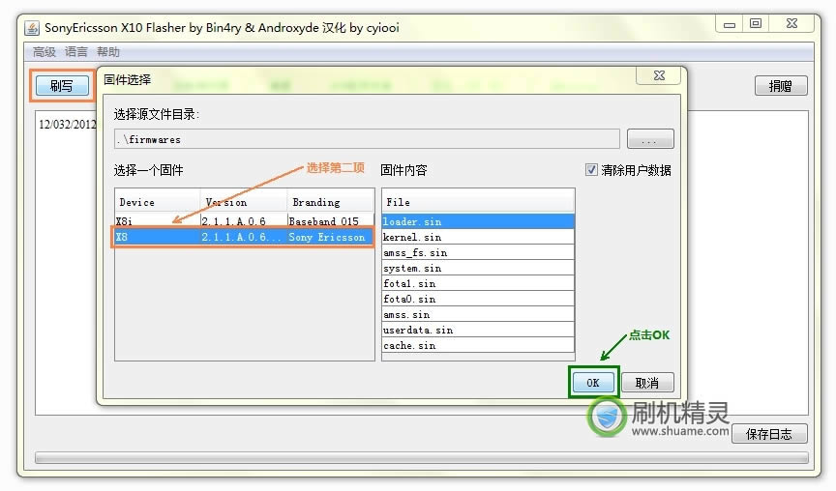Select loader.sin in file list
This screenshot has width=836, height=491.
[477, 221]
